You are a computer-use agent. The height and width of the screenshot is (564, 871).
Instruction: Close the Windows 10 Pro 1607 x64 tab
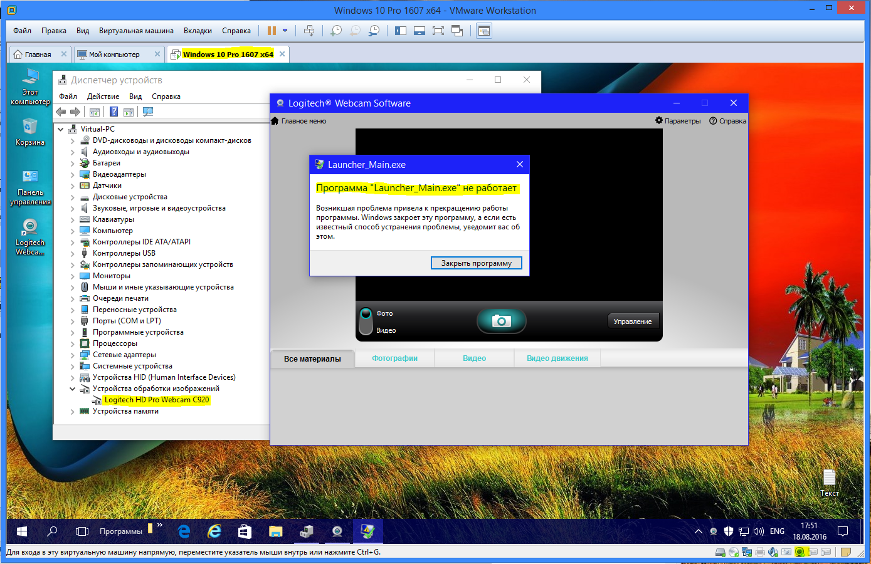(282, 54)
